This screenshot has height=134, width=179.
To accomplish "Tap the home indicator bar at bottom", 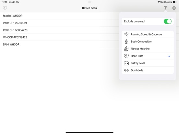I will pos(89,132).
